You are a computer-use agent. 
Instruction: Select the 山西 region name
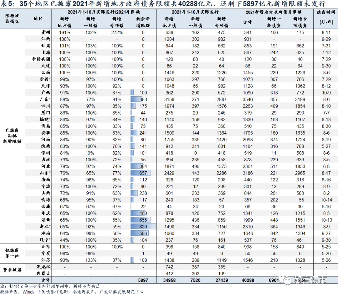46,193
